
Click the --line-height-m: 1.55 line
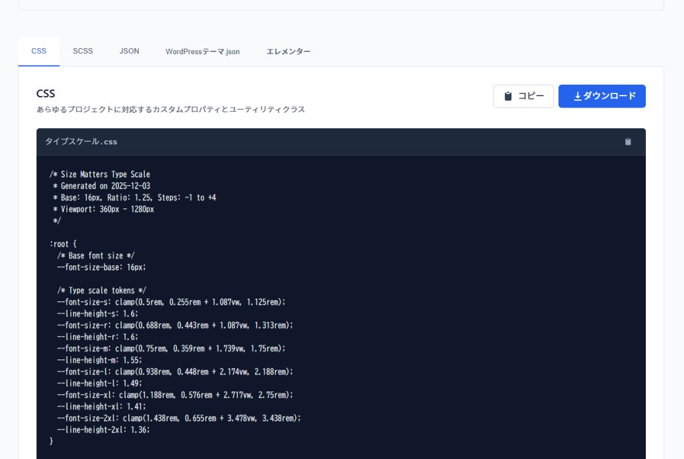tap(100, 360)
